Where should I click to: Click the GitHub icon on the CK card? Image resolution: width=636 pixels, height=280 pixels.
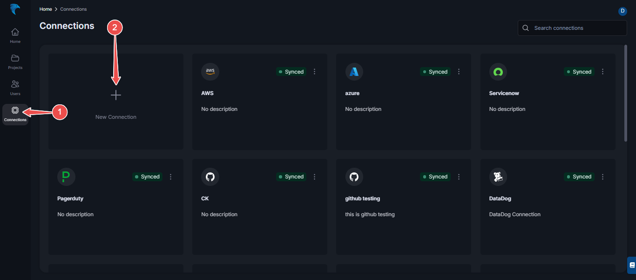click(210, 177)
